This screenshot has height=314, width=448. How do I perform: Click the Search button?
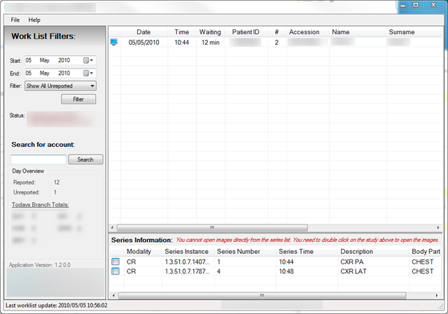85,159
